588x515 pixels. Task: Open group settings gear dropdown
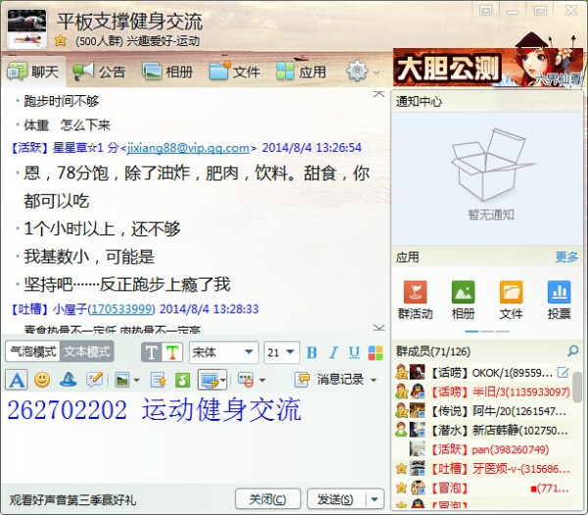(362, 71)
